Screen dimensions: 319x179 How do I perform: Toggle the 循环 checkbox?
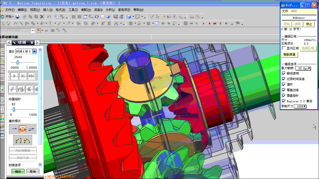pyautogui.click(x=284, y=85)
